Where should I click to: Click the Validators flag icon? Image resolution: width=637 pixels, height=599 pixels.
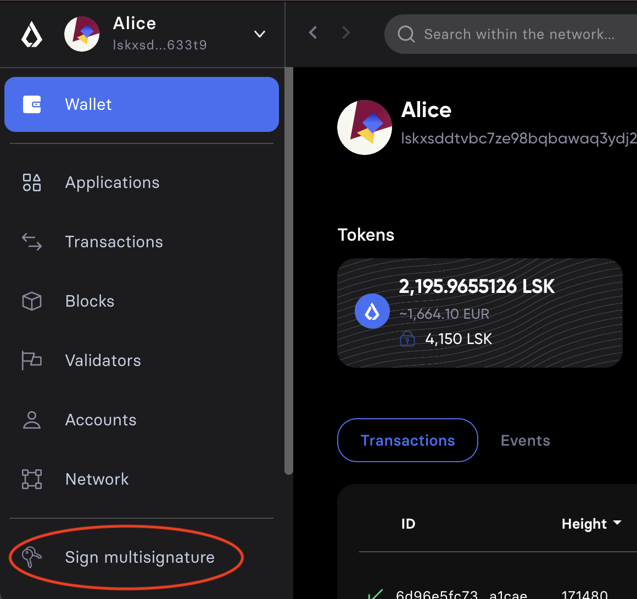coord(32,360)
